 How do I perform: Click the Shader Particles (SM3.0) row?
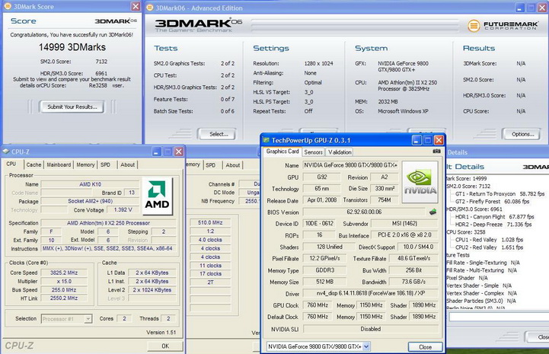481,301
